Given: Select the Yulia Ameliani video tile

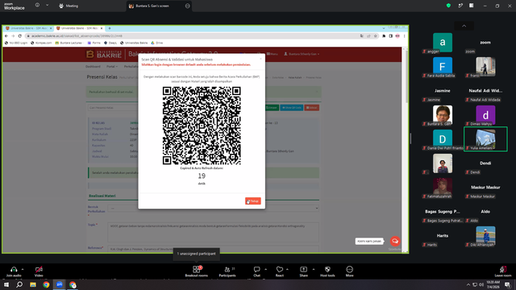Looking at the screenshot, I should coord(485,139).
